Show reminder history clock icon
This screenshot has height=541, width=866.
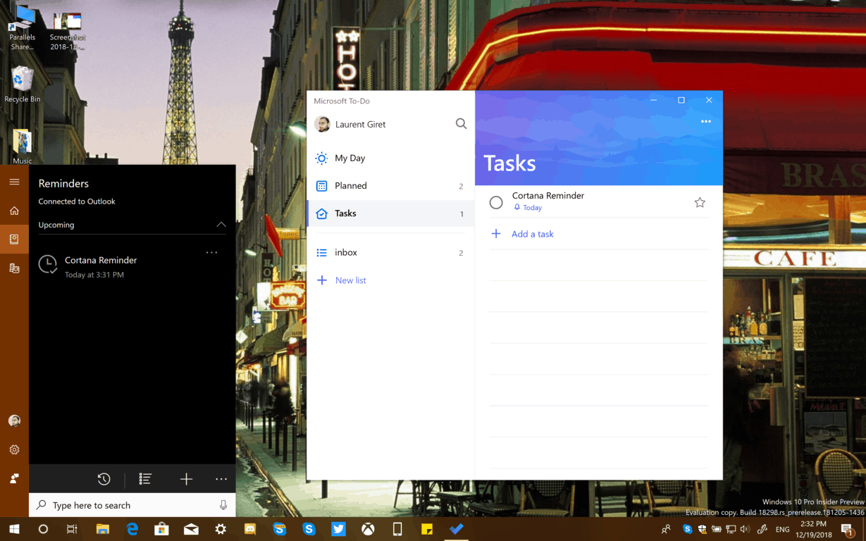point(104,479)
